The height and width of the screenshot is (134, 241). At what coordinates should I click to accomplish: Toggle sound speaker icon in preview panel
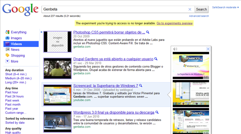point(175,49)
